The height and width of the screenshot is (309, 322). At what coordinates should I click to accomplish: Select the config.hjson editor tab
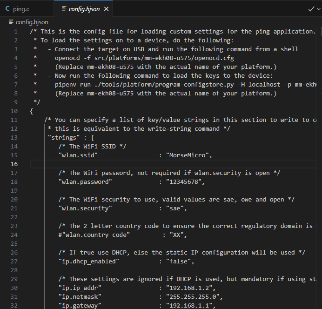84,9
